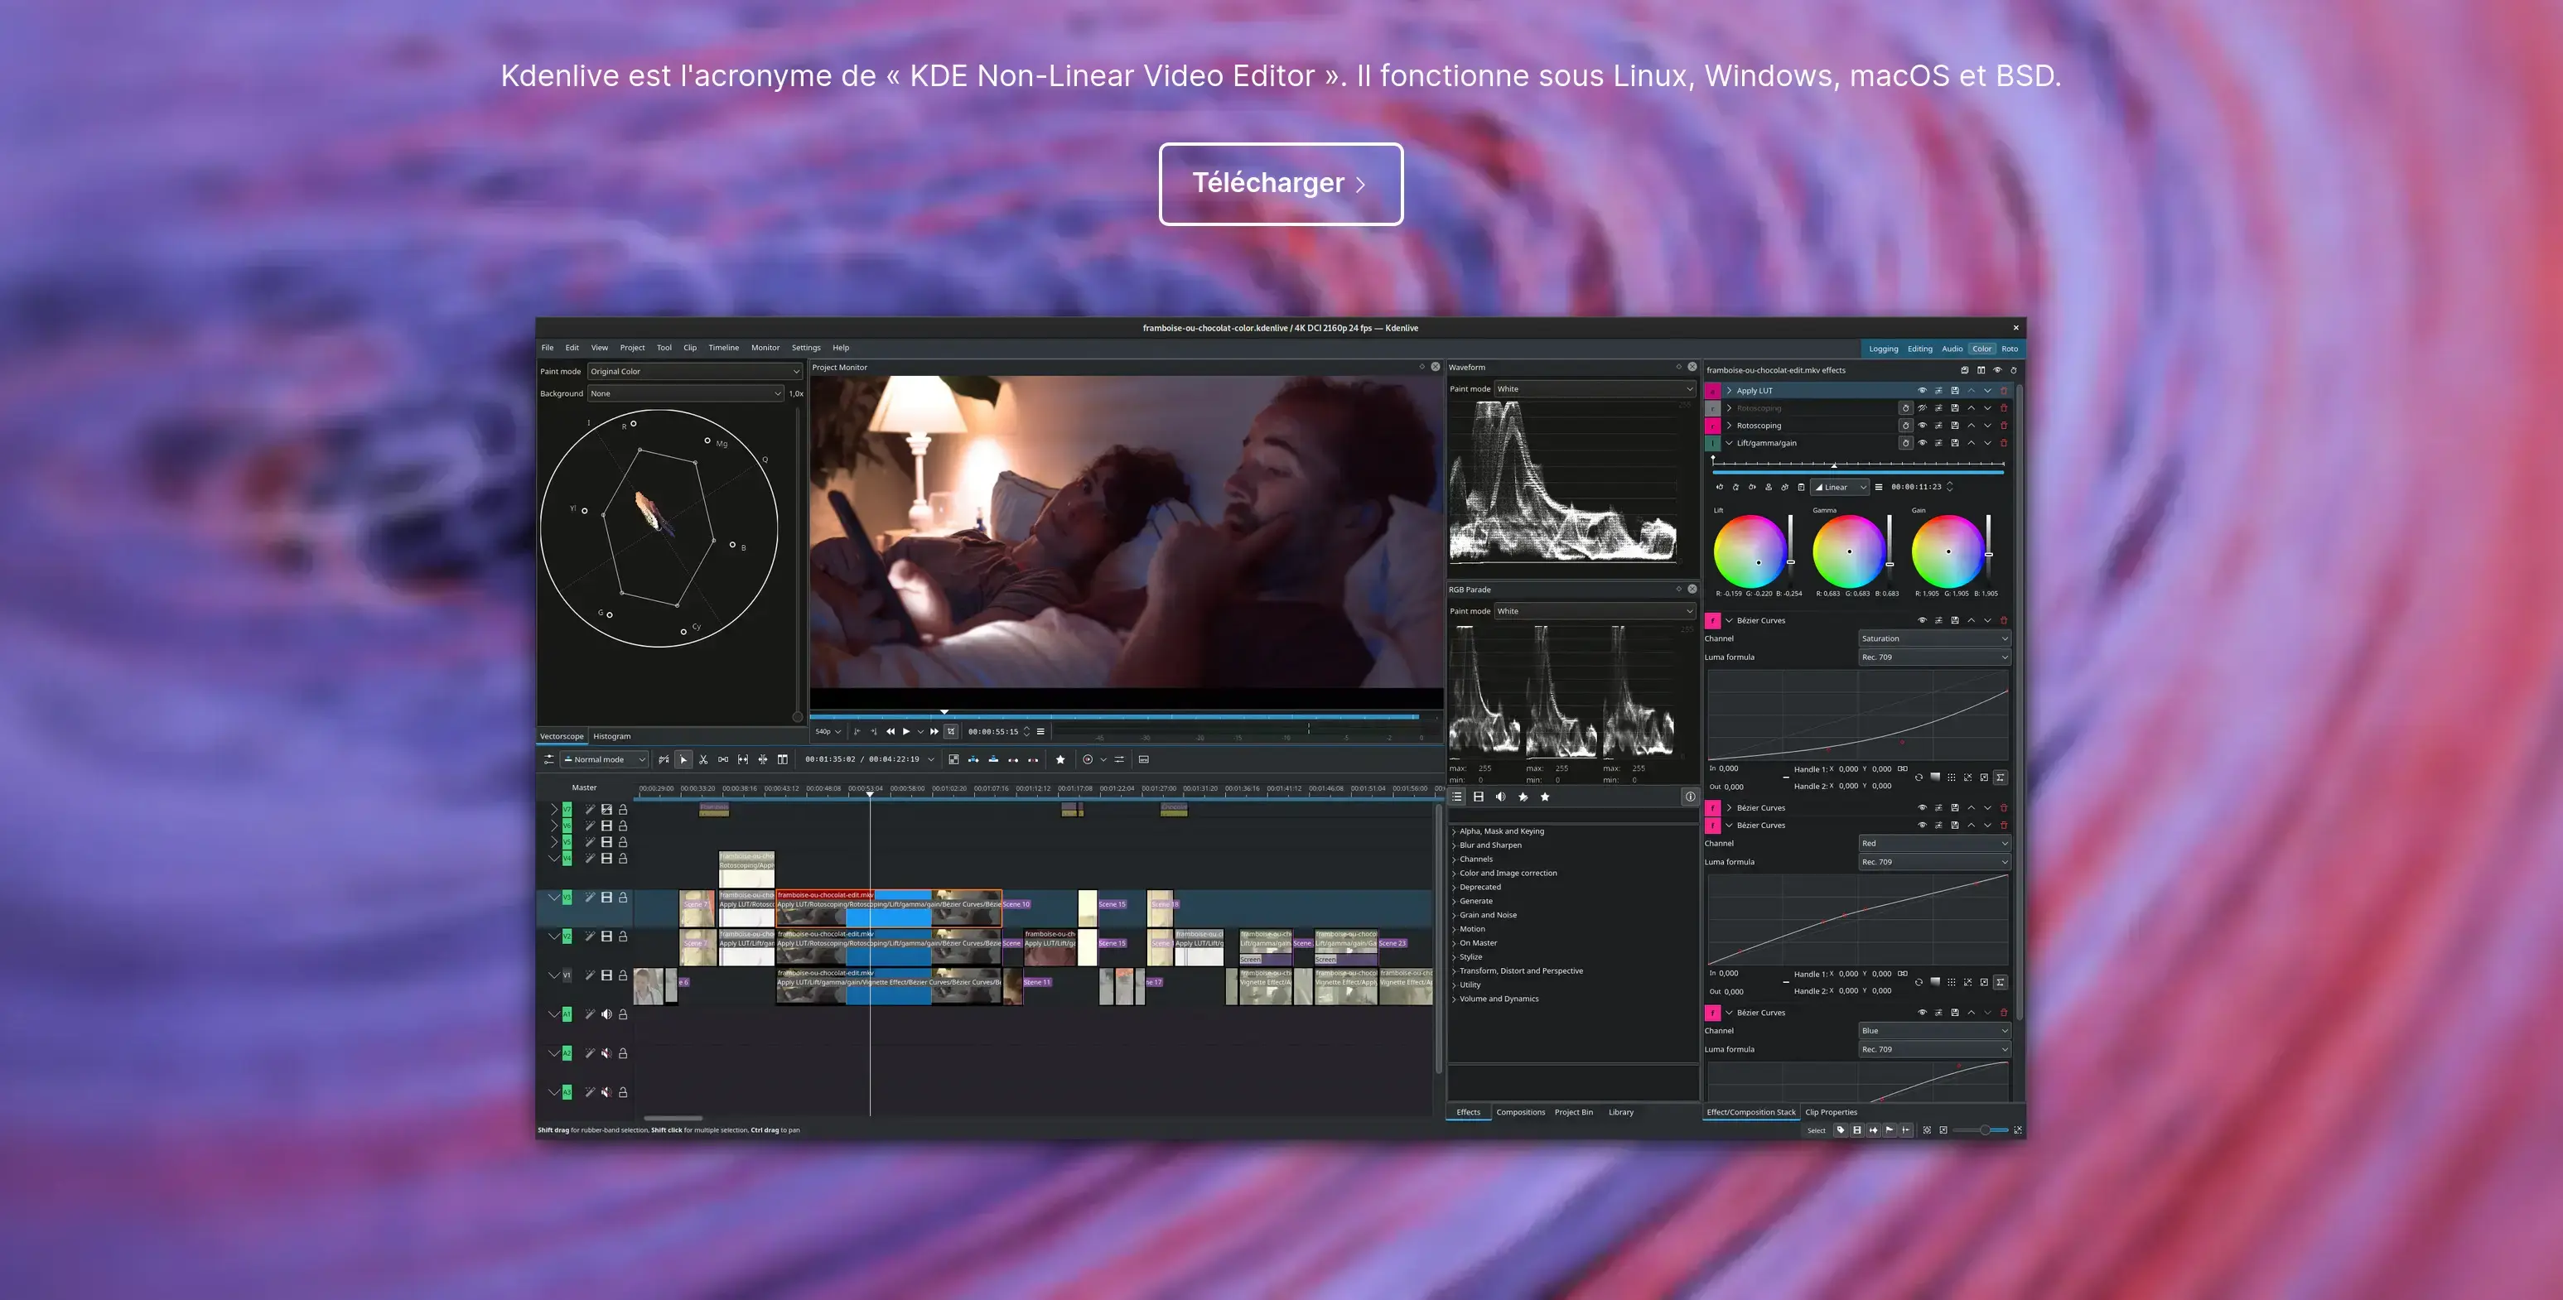
Task: Lock video track V3
Action: point(623,898)
